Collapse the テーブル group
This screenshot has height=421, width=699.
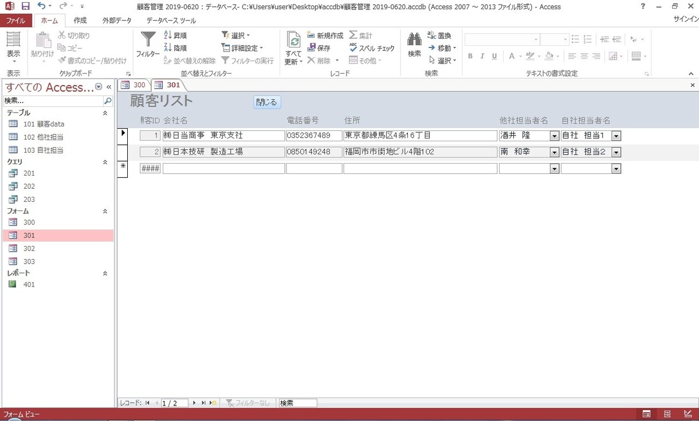click(x=105, y=113)
